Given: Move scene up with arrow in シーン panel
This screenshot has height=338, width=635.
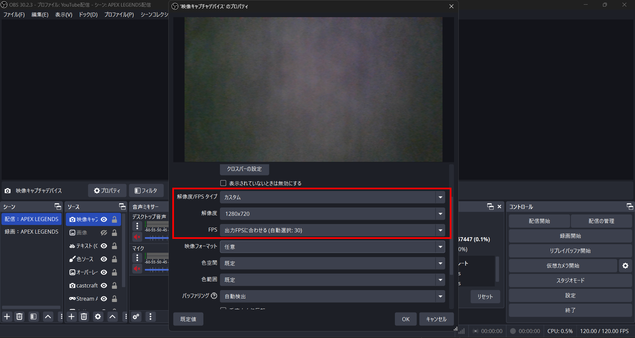Looking at the screenshot, I should 48,317.
